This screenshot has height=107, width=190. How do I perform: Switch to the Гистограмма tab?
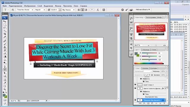coord(151,18)
